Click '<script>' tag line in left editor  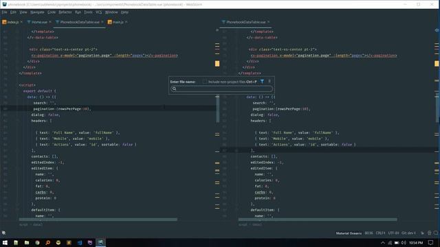[27, 85]
